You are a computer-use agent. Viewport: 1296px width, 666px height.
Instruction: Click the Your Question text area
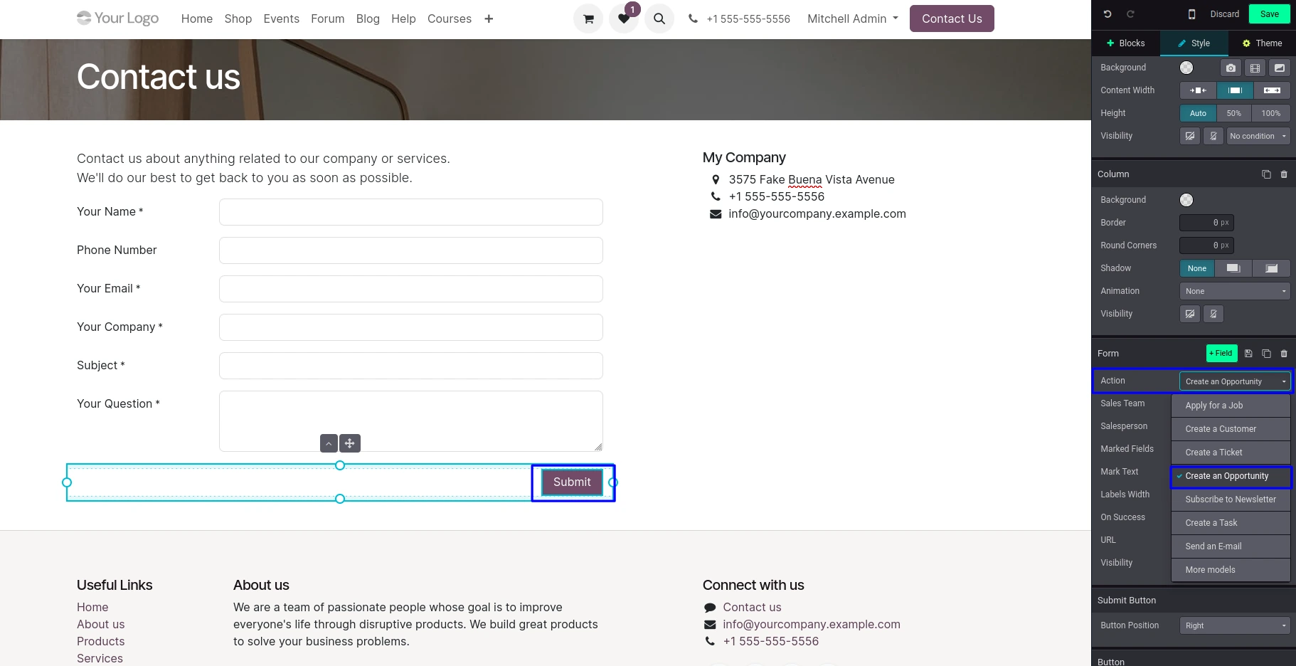(x=411, y=421)
